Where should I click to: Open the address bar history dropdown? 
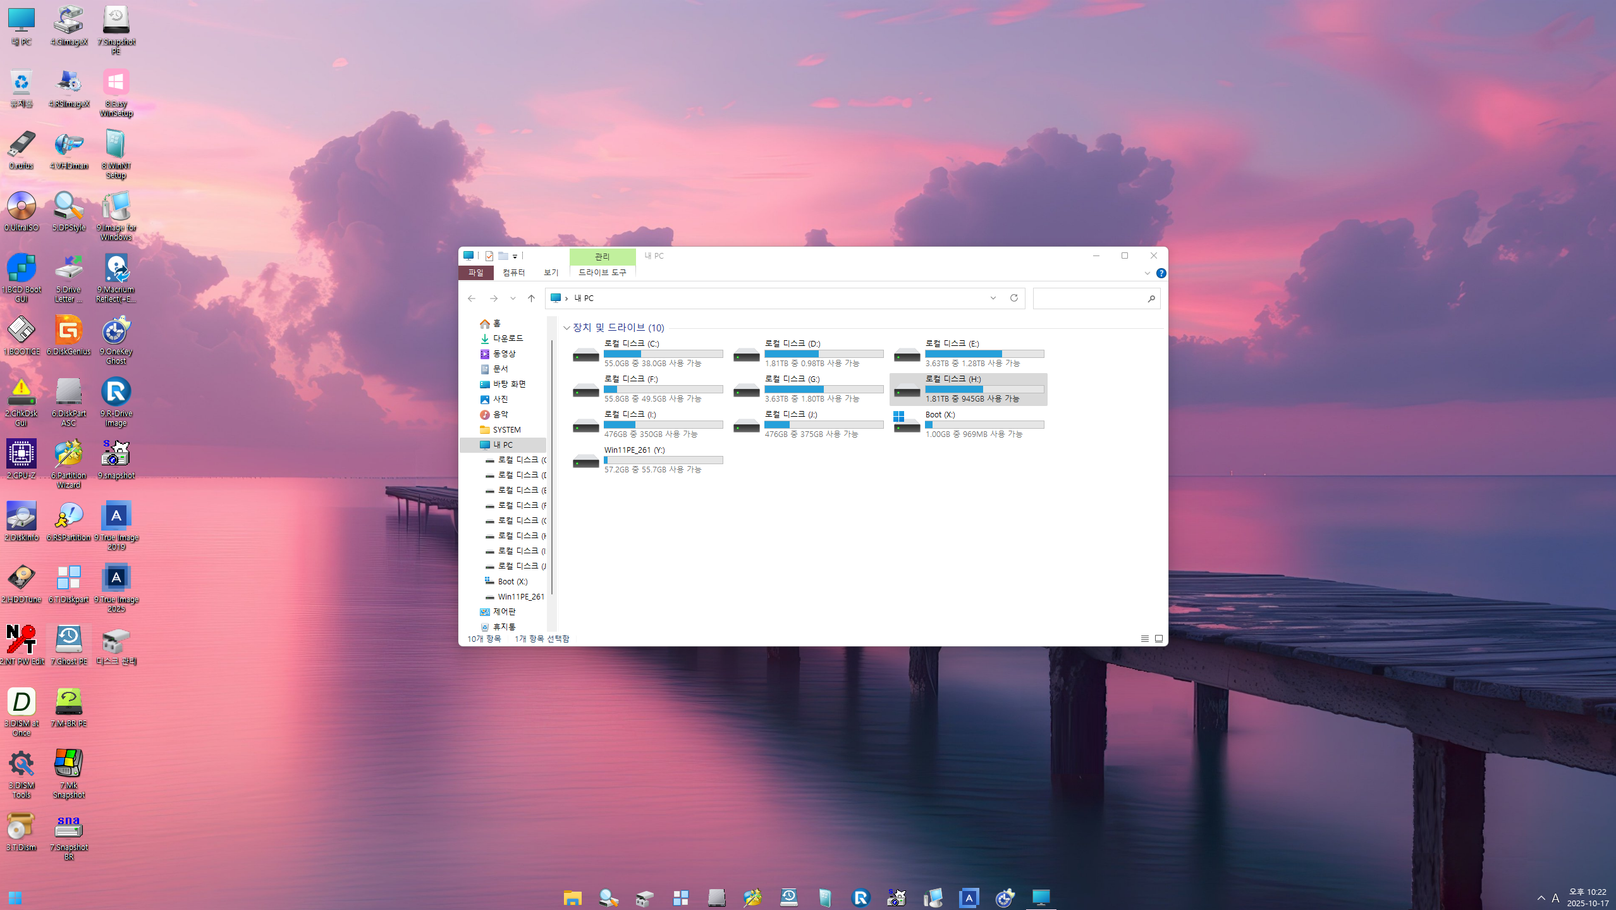pyautogui.click(x=993, y=298)
